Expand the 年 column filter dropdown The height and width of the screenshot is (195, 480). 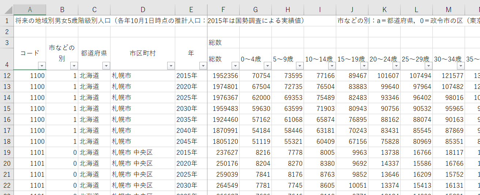203,66
